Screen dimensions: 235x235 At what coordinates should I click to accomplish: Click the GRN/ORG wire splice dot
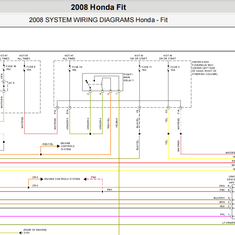[90, 134]
